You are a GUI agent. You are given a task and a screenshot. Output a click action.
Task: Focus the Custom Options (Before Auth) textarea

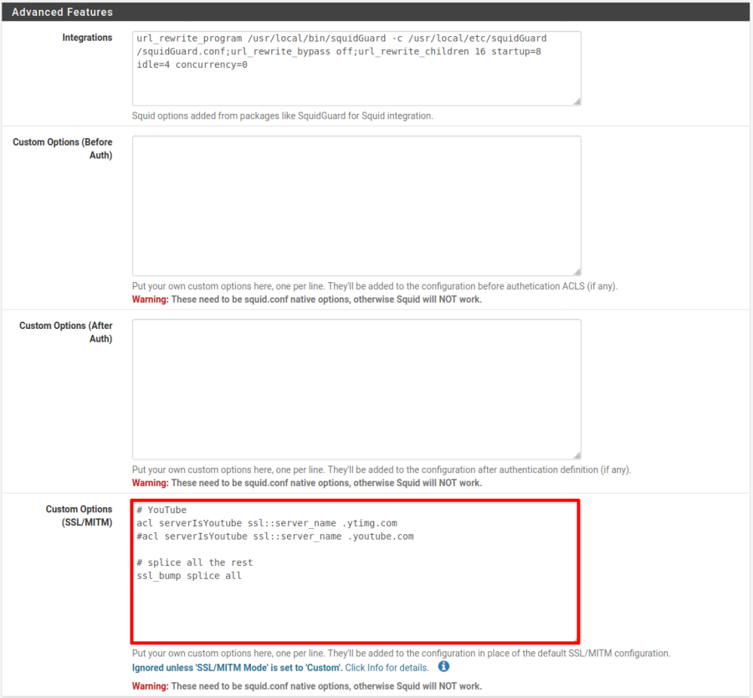click(356, 205)
